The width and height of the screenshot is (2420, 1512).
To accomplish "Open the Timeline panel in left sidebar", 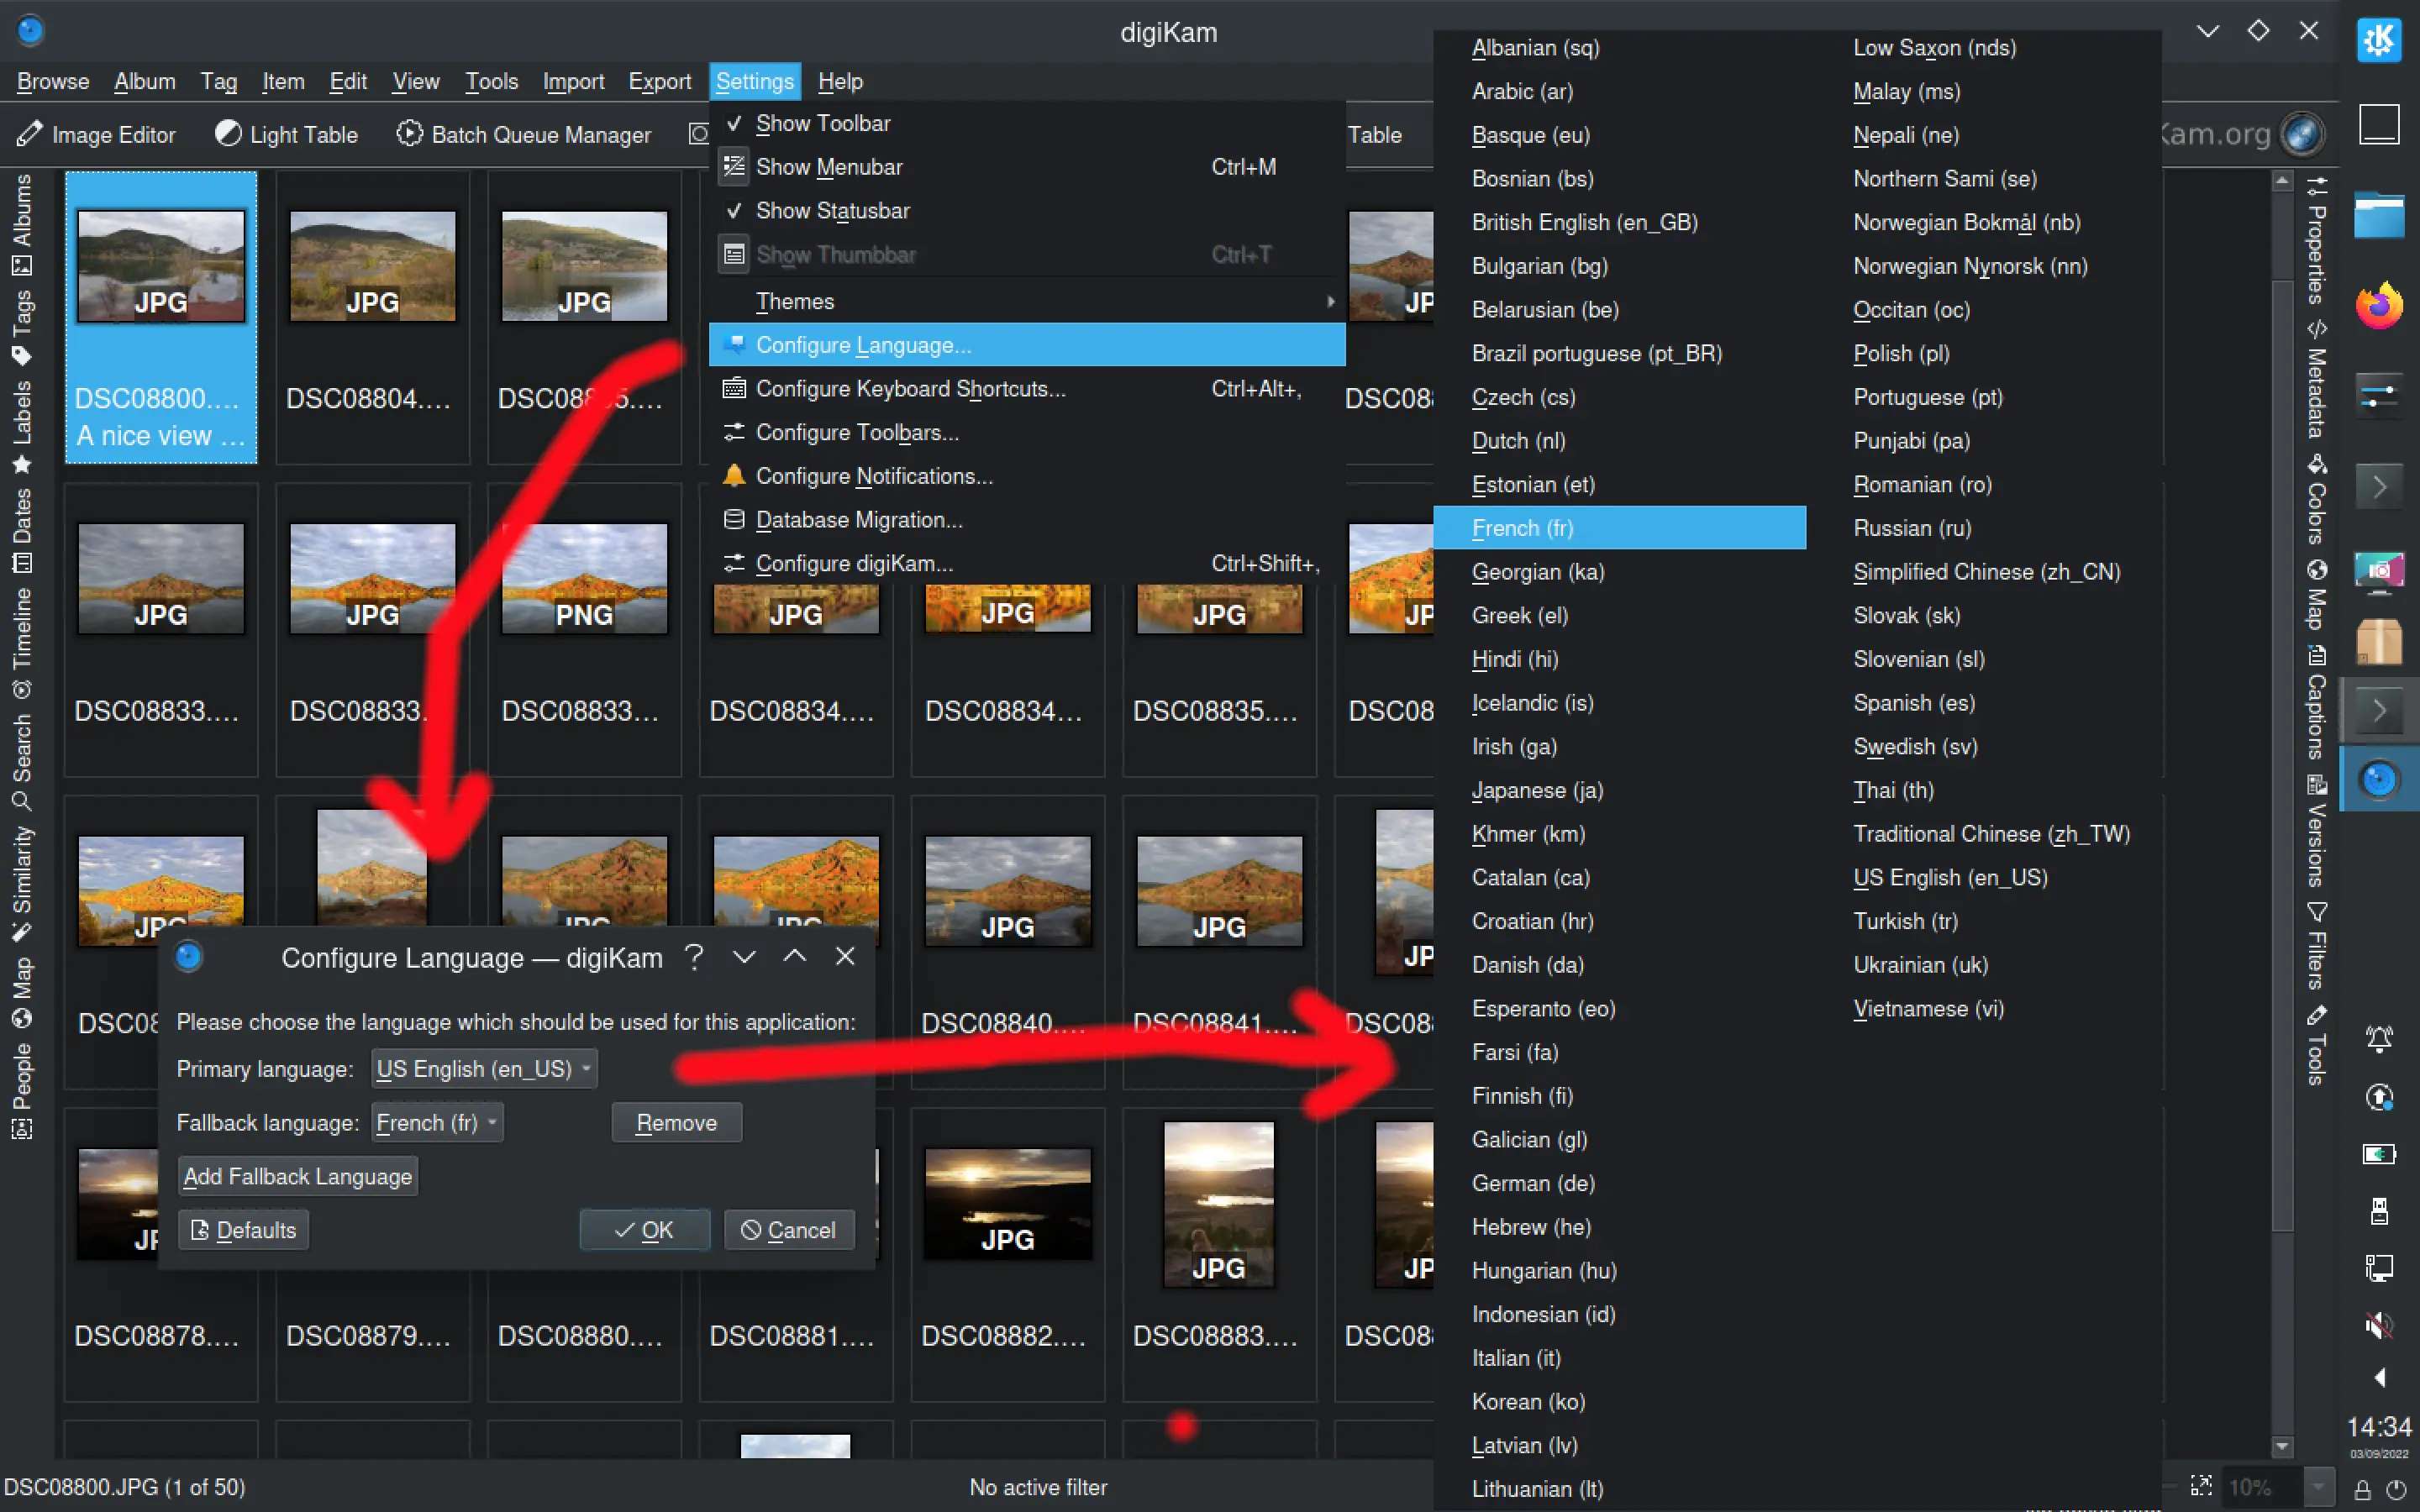I will pos(23,633).
